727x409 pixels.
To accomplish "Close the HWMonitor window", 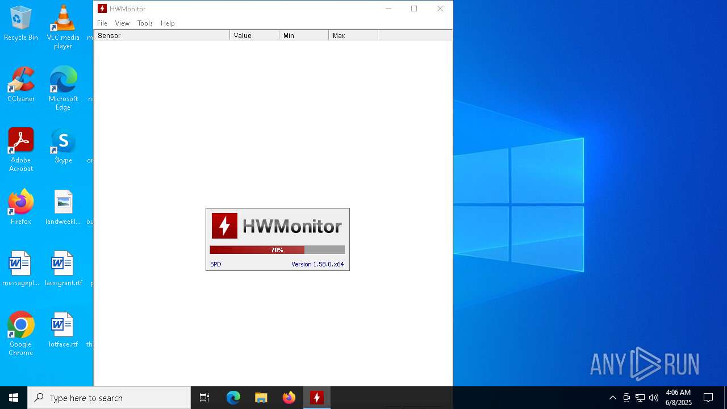I will 440,9.
